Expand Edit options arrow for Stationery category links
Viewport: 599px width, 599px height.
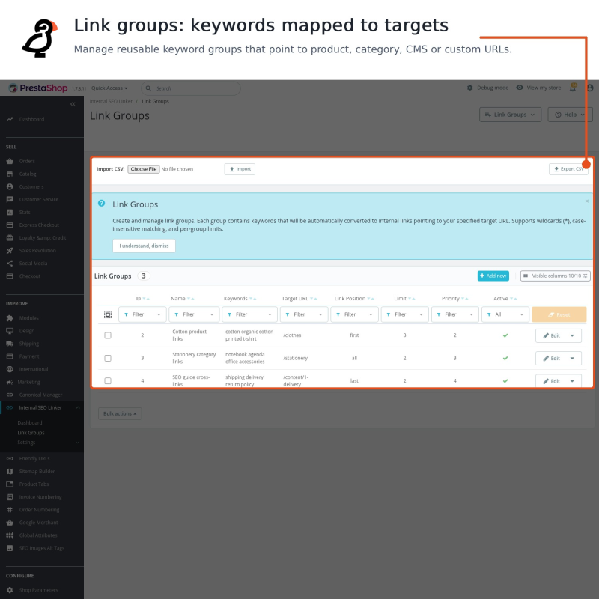point(572,359)
